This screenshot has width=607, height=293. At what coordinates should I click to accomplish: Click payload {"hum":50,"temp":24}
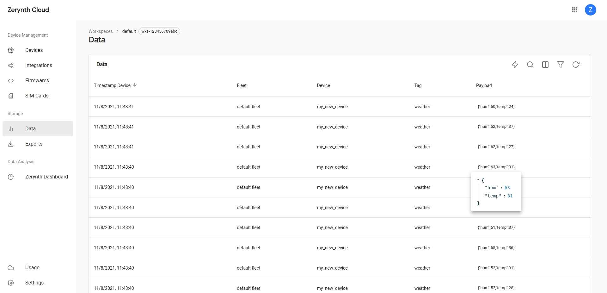click(496, 107)
